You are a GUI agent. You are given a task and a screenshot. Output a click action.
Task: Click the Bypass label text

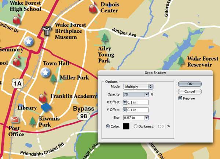[84, 109]
